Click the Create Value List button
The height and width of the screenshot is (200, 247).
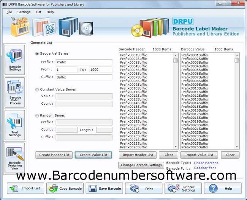(93, 155)
